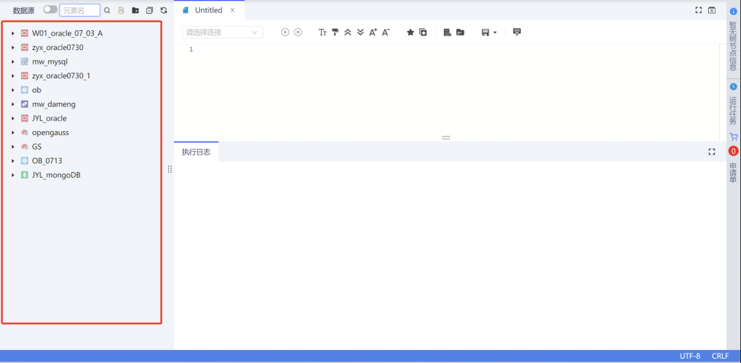Toggle the switch next to 数据源
This screenshot has height=363, width=741.
click(x=50, y=10)
